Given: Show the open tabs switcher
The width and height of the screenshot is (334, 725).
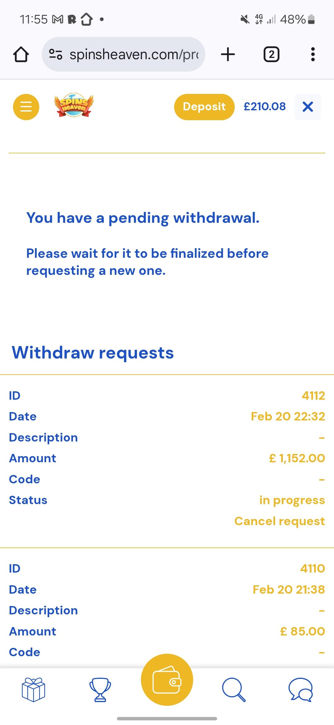Looking at the screenshot, I should coord(271,55).
